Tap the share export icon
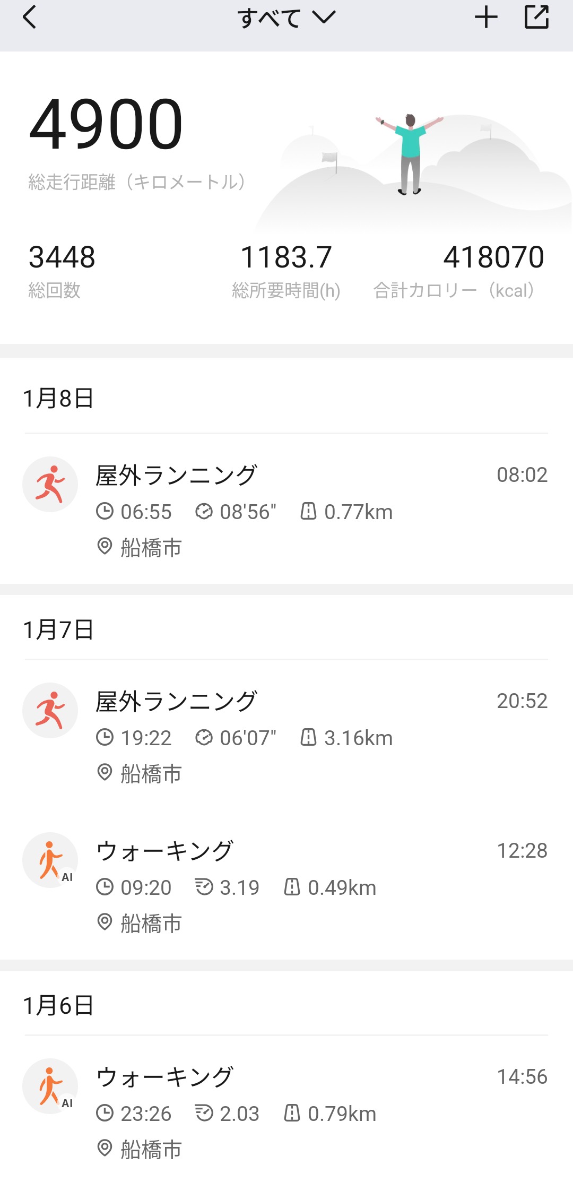Image resolution: width=573 pixels, height=1182 pixels. click(x=536, y=18)
